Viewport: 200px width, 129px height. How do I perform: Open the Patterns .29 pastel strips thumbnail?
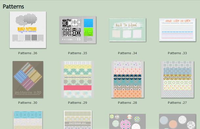pyautogui.click(x=78, y=79)
